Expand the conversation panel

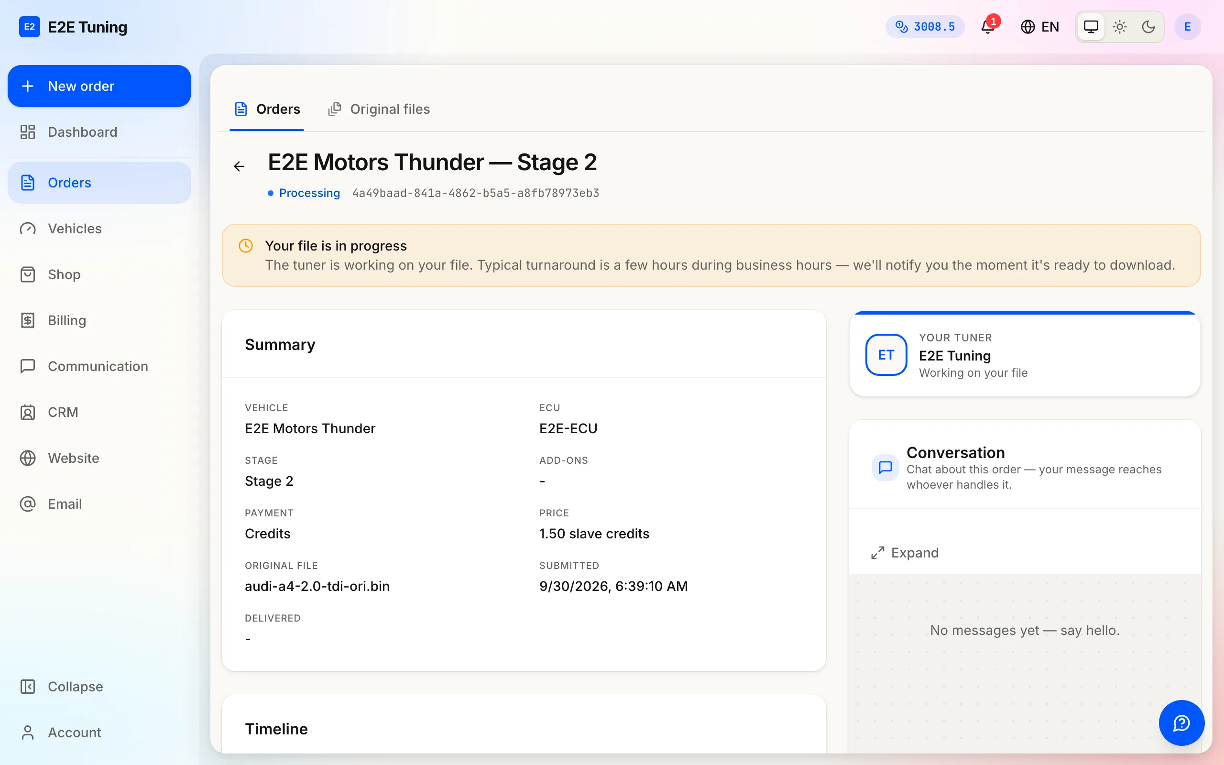pyautogui.click(x=906, y=553)
